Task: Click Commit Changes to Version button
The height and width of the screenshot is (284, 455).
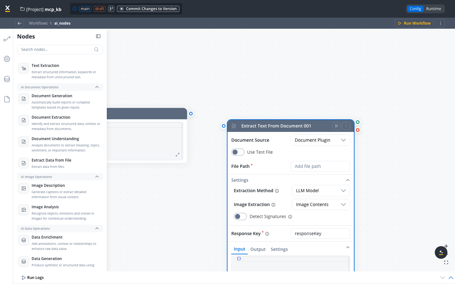Action: tap(148, 9)
